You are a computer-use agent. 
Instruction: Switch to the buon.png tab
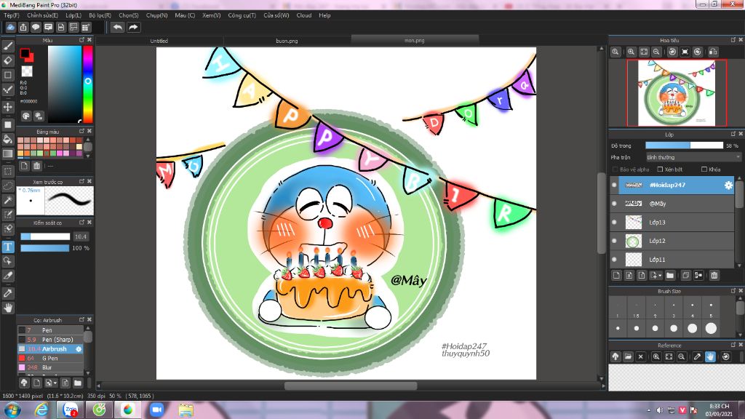coord(287,41)
